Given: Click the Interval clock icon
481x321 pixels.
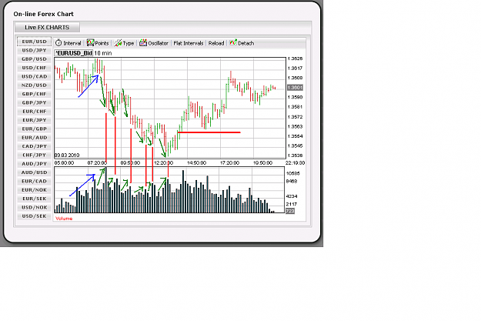Looking at the screenshot, I should (58, 43).
